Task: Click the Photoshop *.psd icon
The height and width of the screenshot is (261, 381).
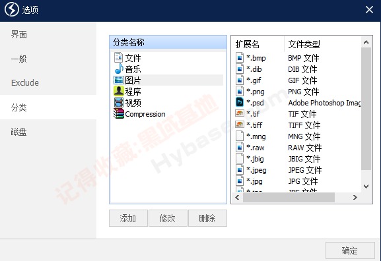Action: click(240, 102)
